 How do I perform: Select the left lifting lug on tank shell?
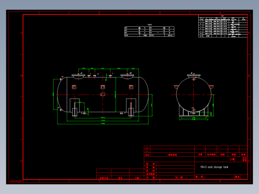point(74,87)
